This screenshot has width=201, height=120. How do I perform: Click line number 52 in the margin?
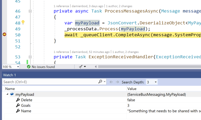(18, 47)
